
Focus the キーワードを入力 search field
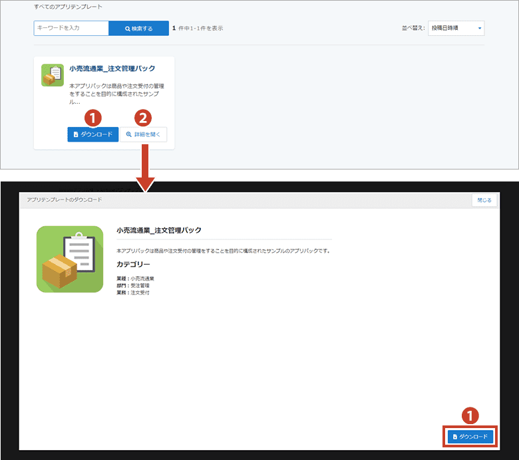pos(71,29)
